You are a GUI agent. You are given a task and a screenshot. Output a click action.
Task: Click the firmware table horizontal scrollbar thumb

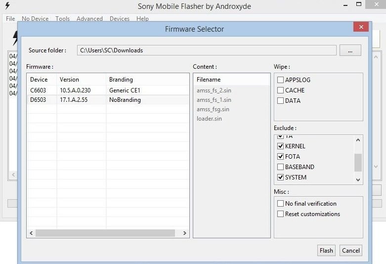[105, 233]
